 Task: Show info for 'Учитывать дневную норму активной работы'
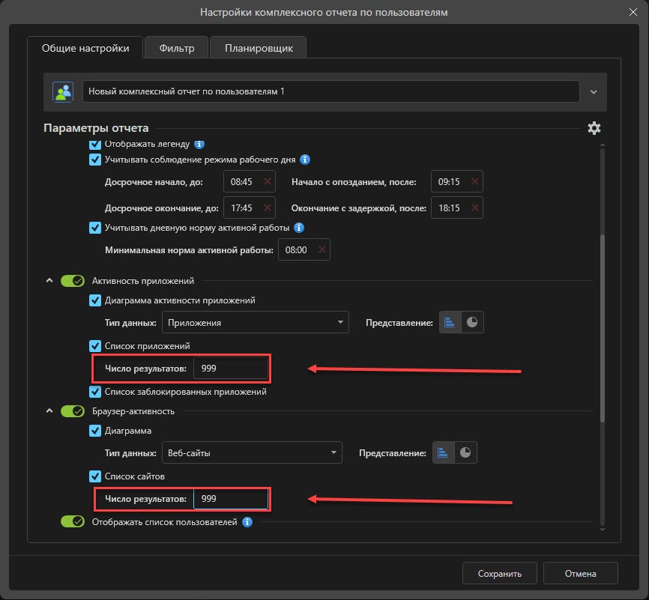tap(299, 228)
